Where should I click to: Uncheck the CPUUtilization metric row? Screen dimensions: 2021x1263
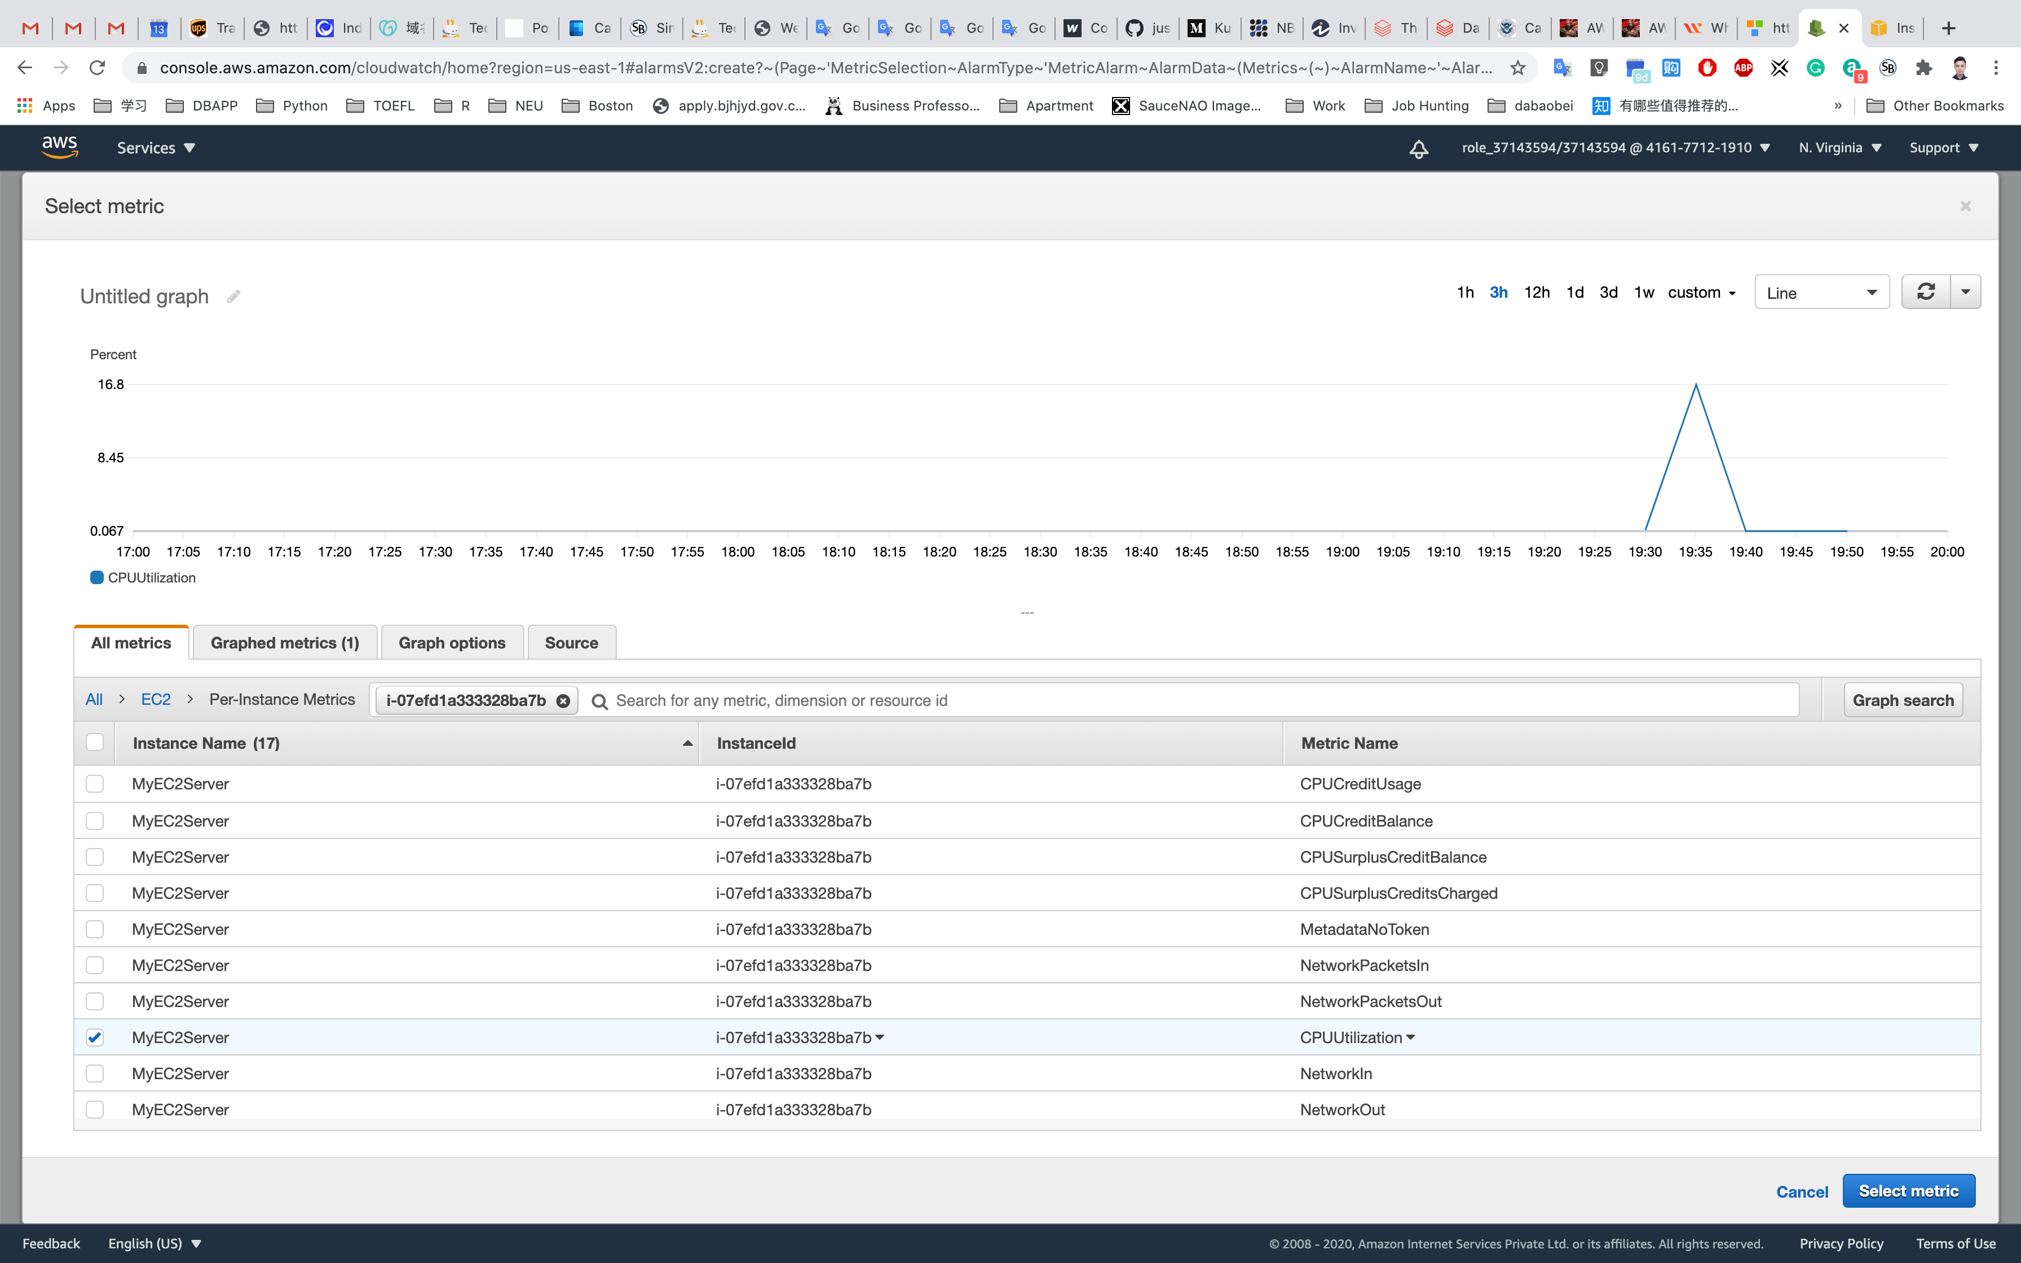94,1037
